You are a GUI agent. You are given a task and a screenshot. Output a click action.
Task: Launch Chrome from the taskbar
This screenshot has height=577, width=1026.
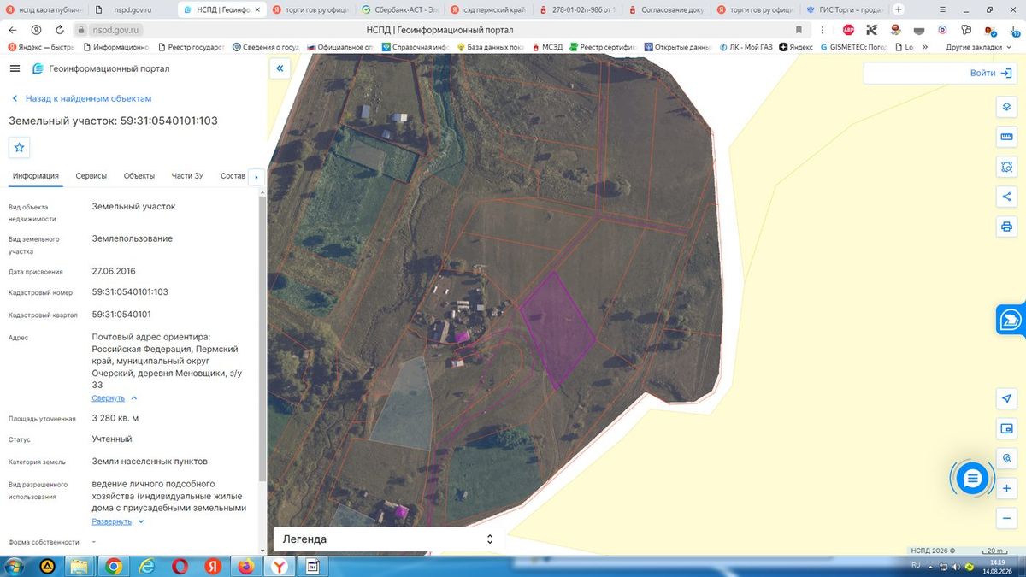tap(113, 566)
